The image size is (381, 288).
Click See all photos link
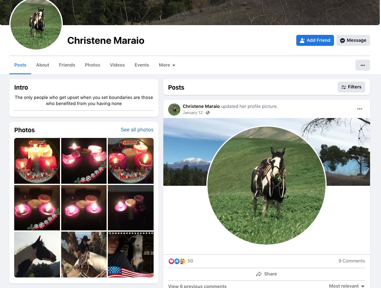137,130
